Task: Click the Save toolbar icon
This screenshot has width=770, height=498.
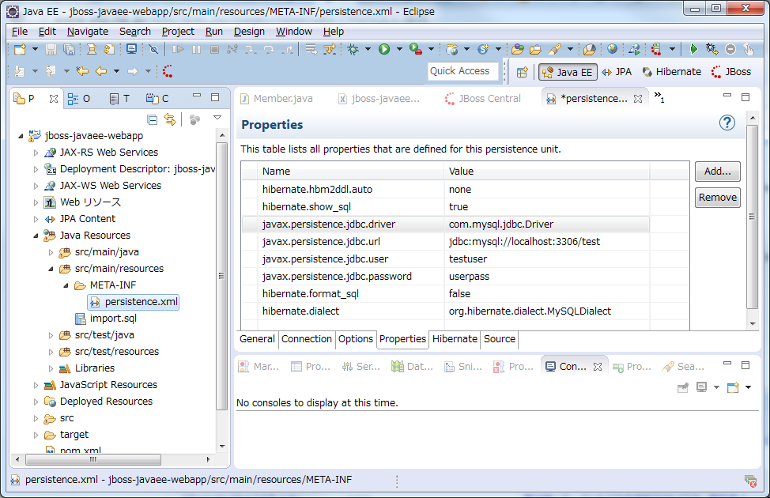Action: (51, 49)
